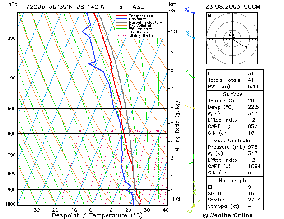
Task: Click the 8 km height label
Action: point(172,69)
